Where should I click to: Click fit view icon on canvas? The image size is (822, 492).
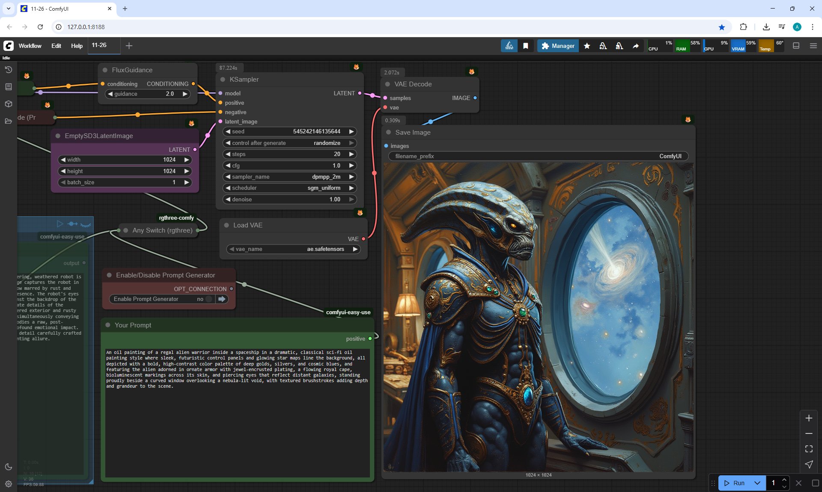(x=809, y=449)
